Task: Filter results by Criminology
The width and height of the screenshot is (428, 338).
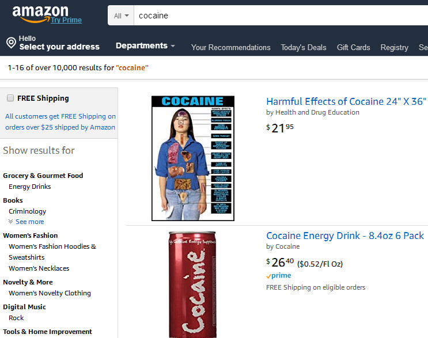Action: click(27, 211)
